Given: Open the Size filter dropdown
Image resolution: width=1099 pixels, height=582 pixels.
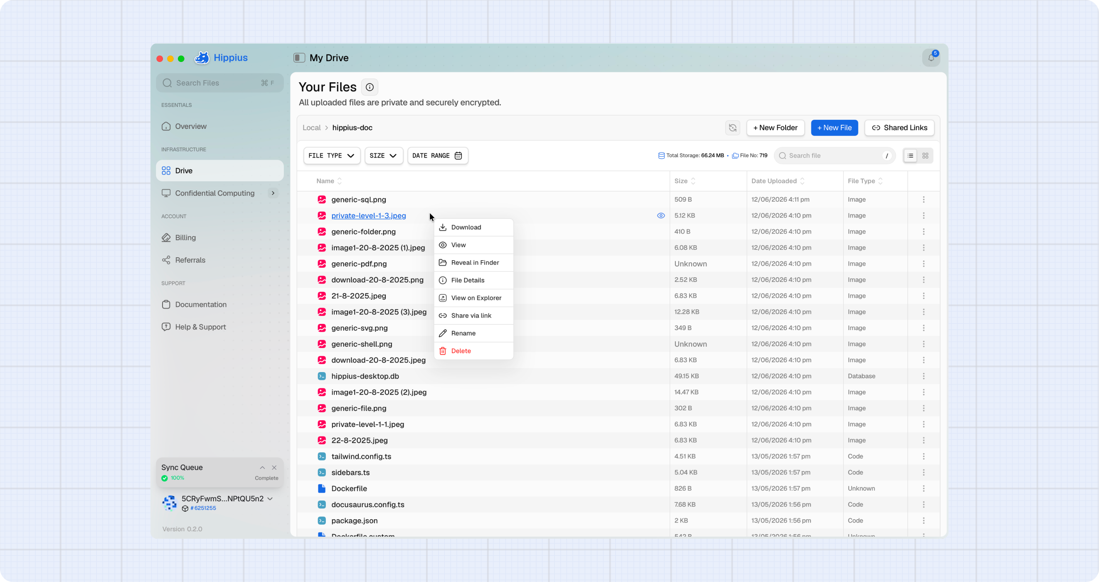Looking at the screenshot, I should [384, 155].
